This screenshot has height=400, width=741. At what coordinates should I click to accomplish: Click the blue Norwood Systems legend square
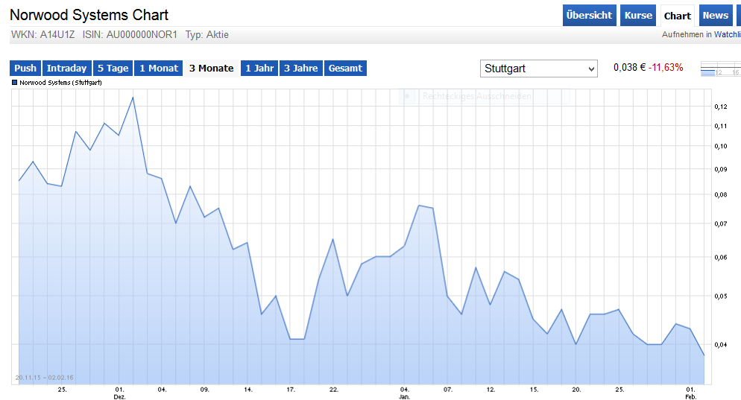click(x=15, y=83)
